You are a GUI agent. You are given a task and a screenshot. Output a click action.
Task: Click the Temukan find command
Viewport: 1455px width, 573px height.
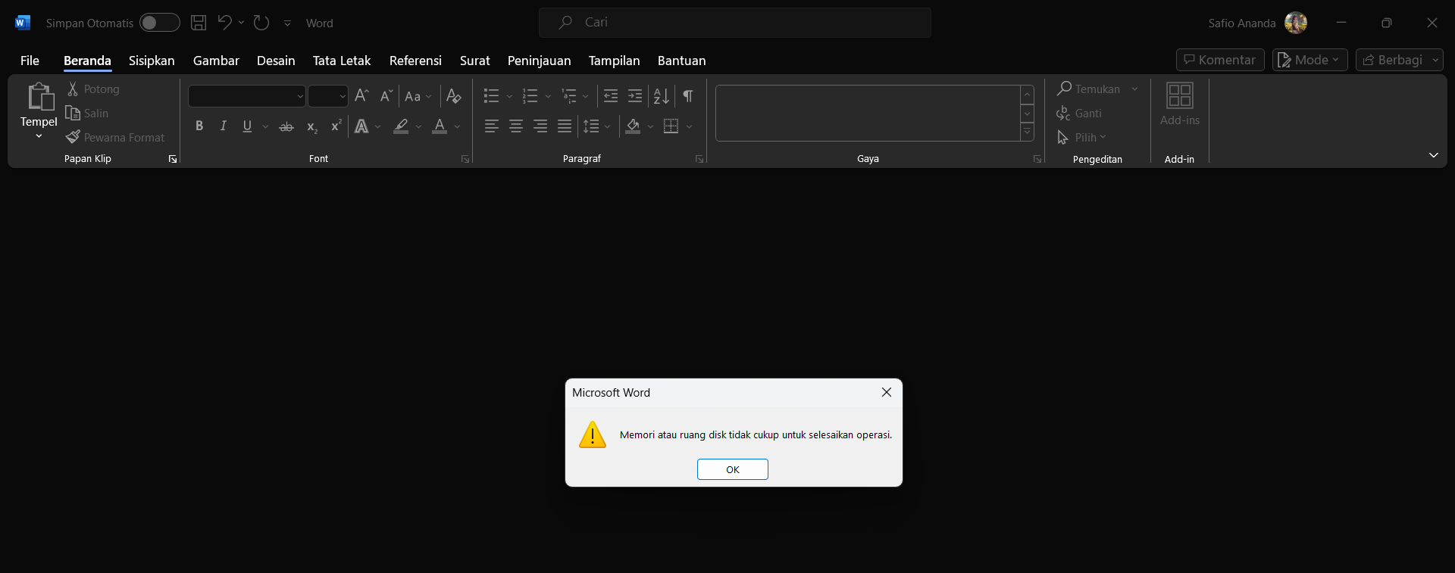1089,89
